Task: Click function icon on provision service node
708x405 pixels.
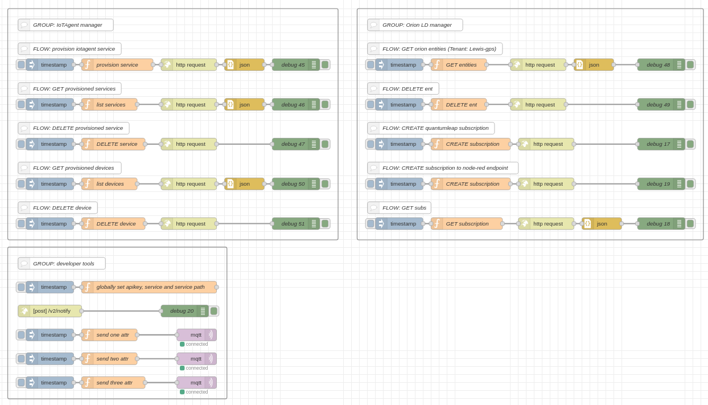Action: click(x=88, y=65)
